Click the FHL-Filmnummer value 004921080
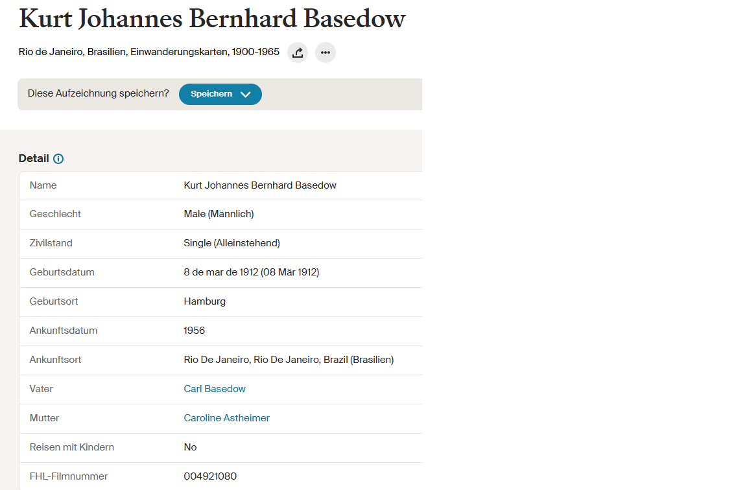Screen dimensions: 747x490 point(210,476)
